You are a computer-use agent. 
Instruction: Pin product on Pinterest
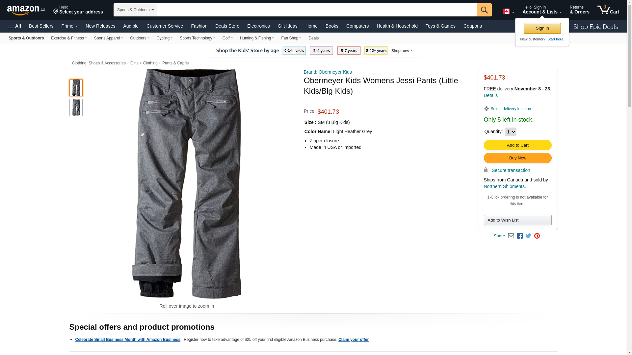(537, 236)
